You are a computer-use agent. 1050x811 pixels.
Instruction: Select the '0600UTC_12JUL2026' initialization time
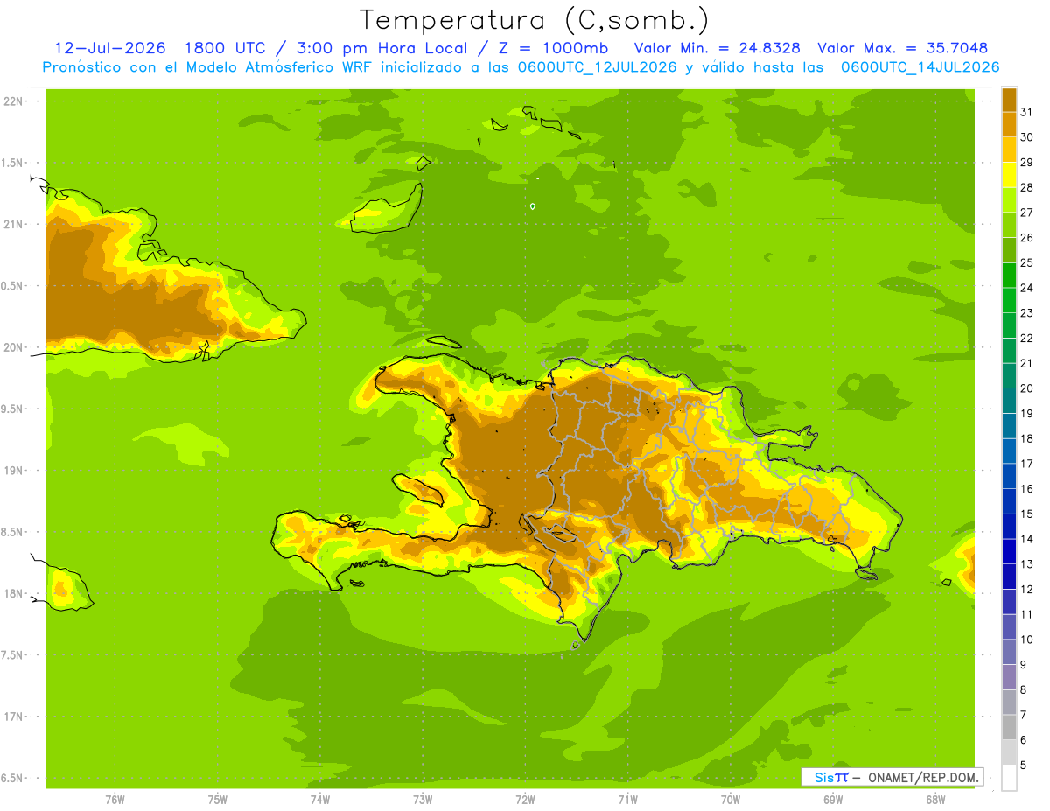point(597,67)
